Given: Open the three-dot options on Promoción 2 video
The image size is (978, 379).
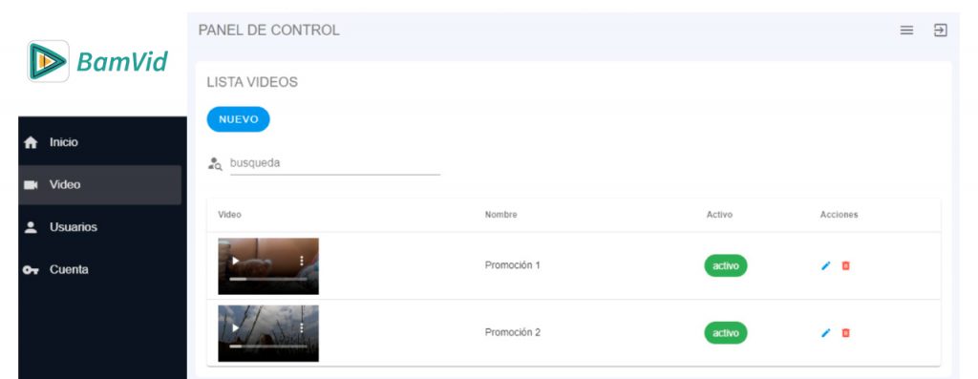Looking at the screenshot, I should [302, 327].
